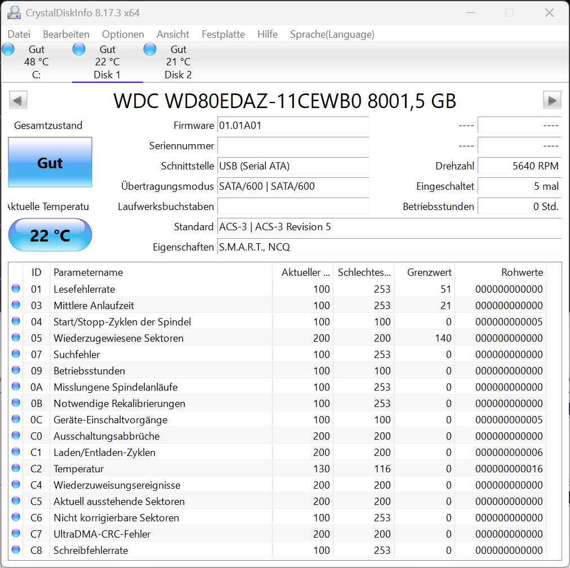This screenshot has height=568, width=570.
Task: Click the empty Laufwerksbuchstaben field
Action: 293,207
